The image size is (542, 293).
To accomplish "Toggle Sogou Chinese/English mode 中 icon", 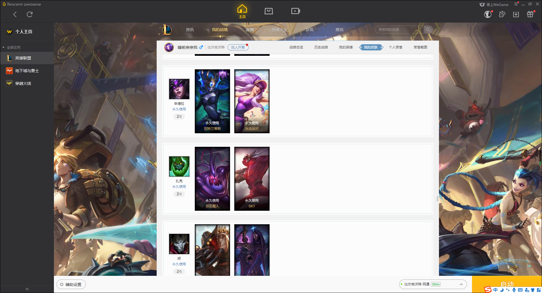I will (495, 290).
